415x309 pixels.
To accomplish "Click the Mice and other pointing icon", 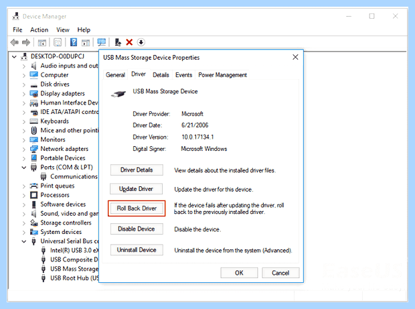I will click(x=34, y=131).
